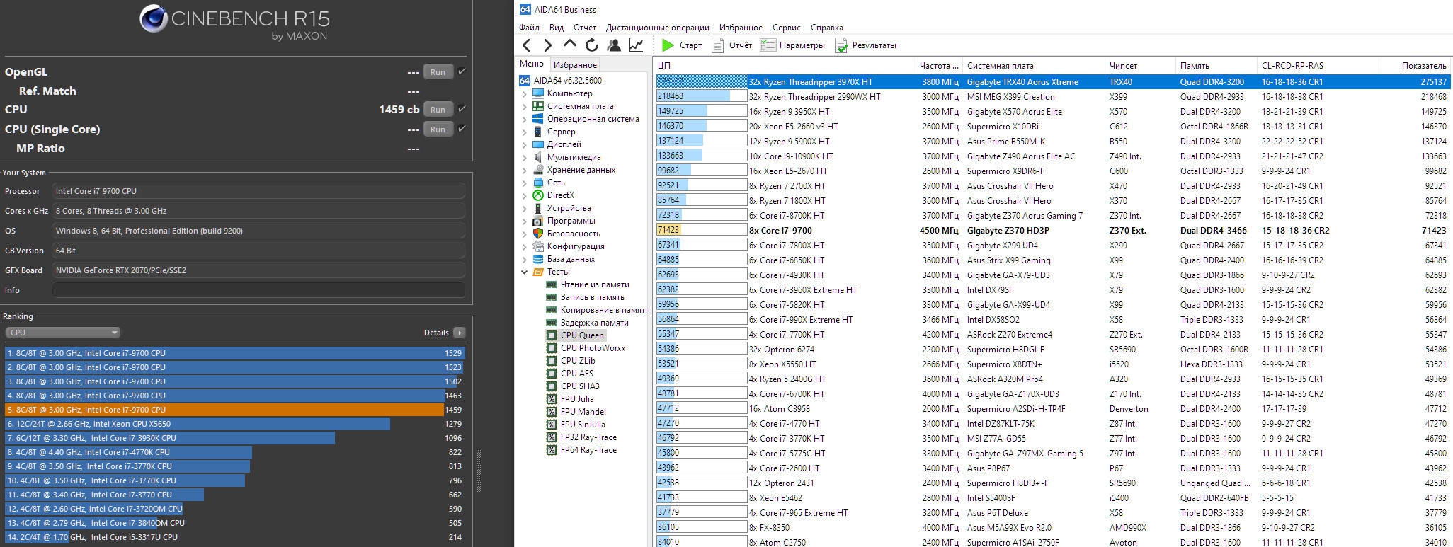Open the Отчёт report toolbar button
This screenshot has width=1453, height=547.
(x=732, y=45)
